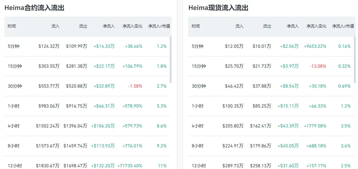Click the $916.75万 outflow cell
This screenshot has width=358, height=169.
pyautogui.click(x=76, y=106)
